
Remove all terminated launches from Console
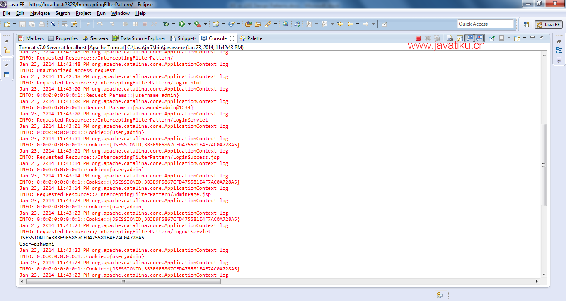(437, 38)
